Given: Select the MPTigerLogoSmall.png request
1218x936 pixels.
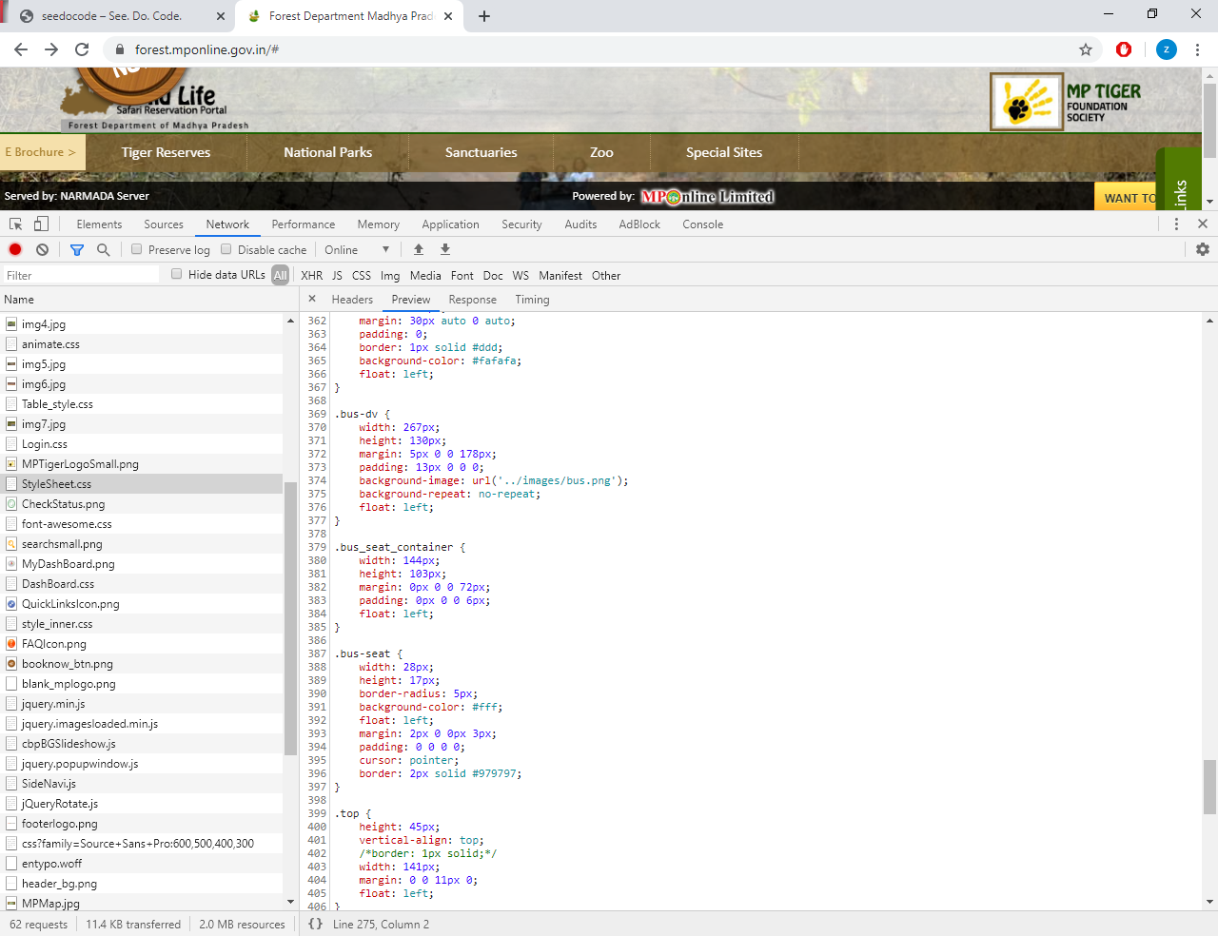Looking at the screenshot, I should coord(142,464).
